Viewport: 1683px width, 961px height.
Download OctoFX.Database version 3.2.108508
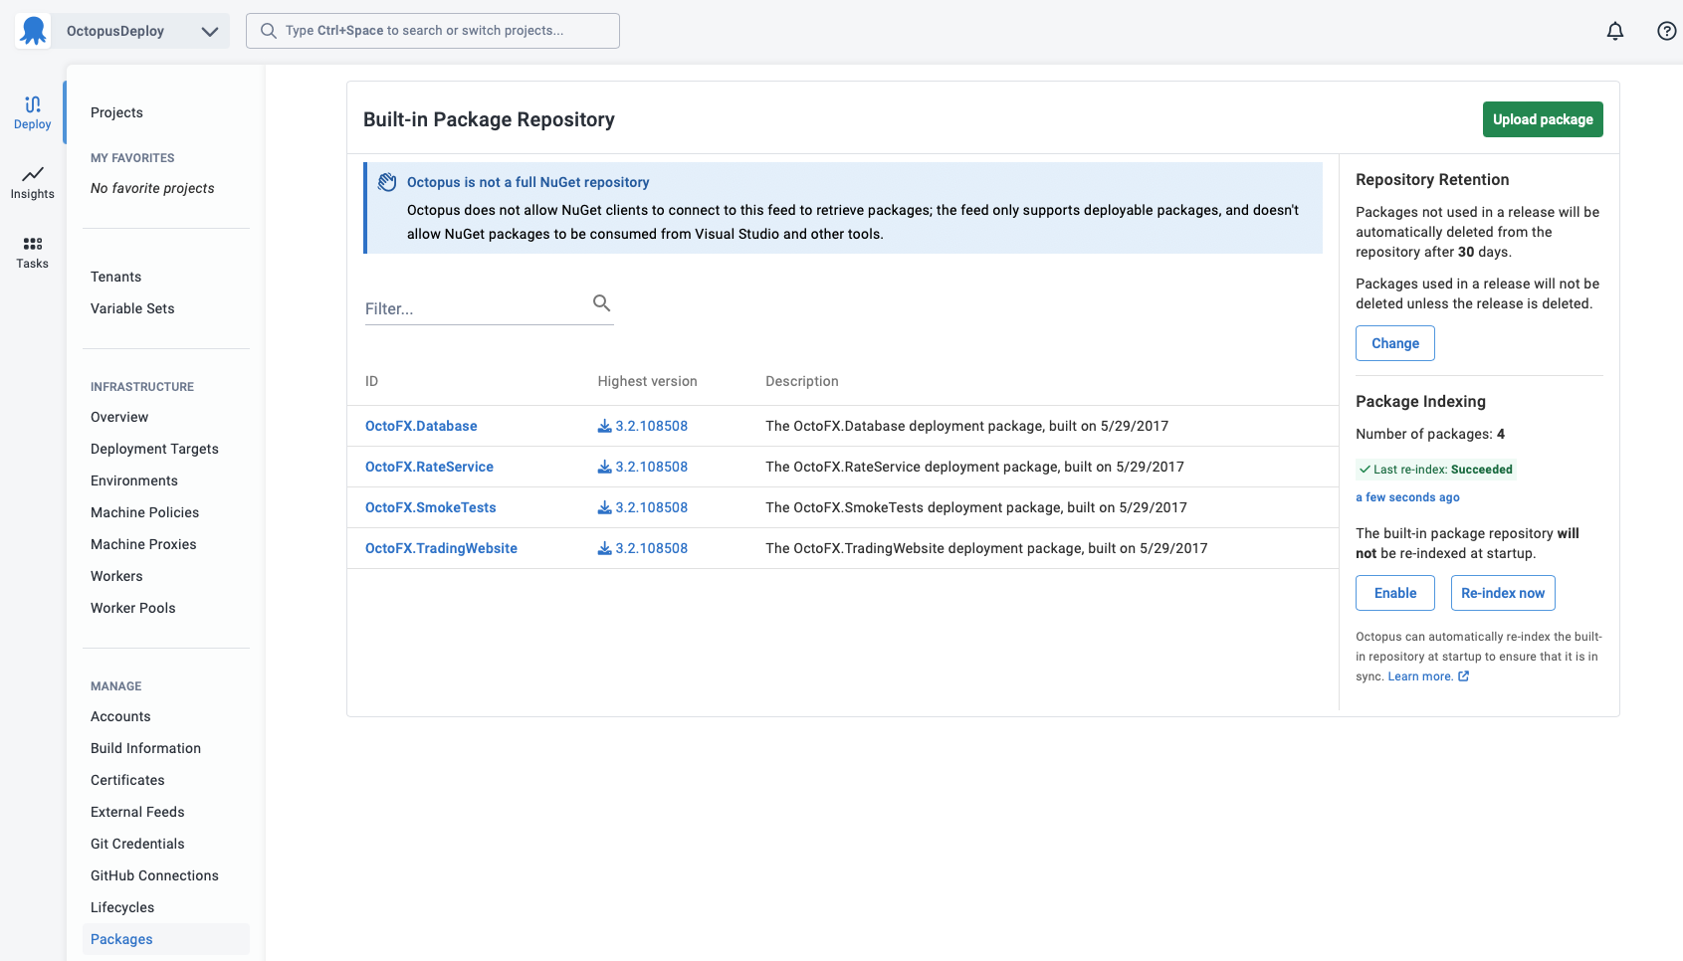click(643, 426)
